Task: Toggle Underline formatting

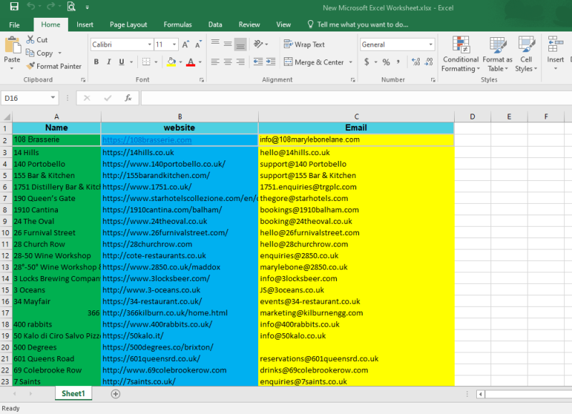Action: point(122,61)
